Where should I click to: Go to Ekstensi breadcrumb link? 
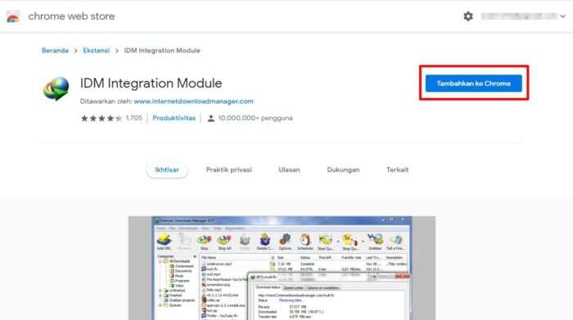(96, 51)
